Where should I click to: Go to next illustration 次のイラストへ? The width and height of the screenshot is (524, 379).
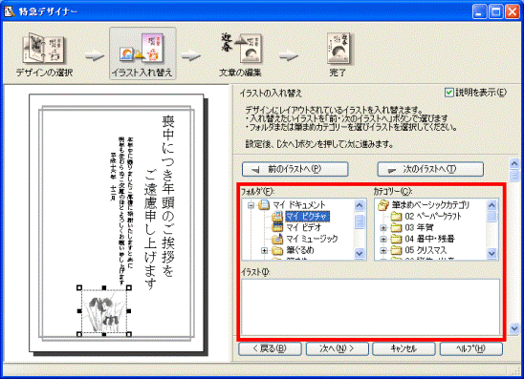click(x=430, y=169)
